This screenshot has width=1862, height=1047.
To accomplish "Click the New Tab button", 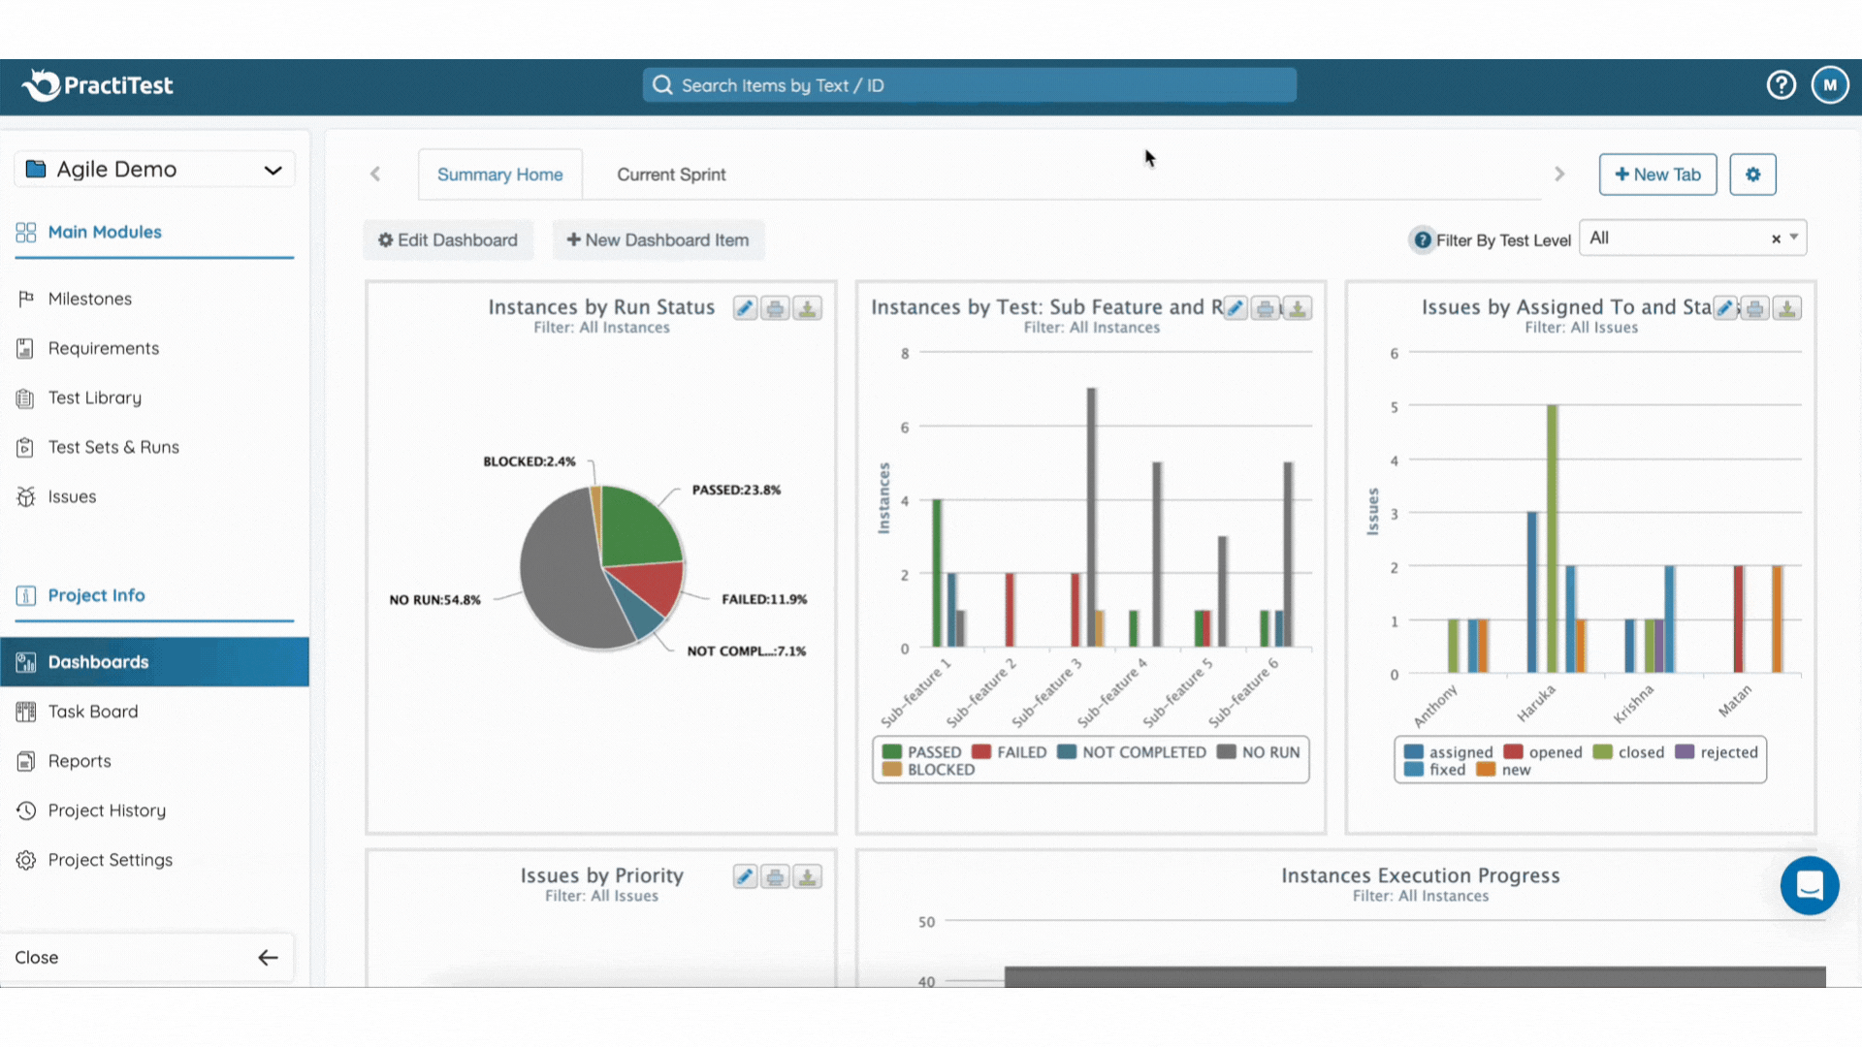I will point(1656,174).
